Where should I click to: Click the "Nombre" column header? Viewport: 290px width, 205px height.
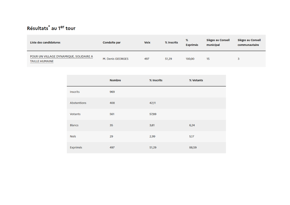[x=115, y=80]
